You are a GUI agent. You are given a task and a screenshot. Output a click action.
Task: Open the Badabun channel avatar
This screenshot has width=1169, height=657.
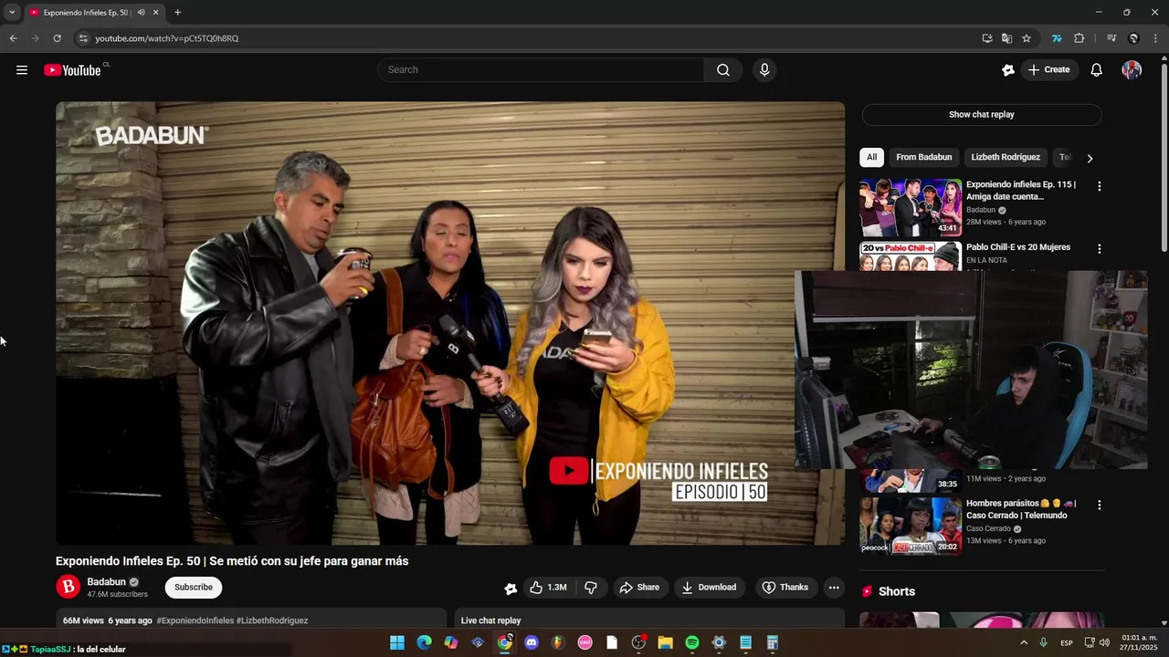tap(68, 588)
